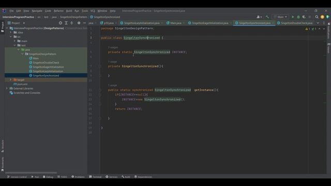
Task: Collapse the java folder node
Action: pyautogui.click(x=19, y=50)
